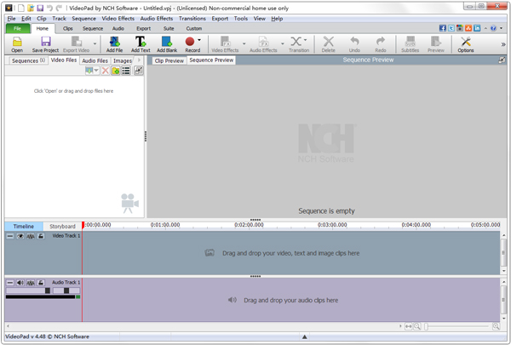
Task: Click the Export Video toolbar icon
Action: [77, 44]
